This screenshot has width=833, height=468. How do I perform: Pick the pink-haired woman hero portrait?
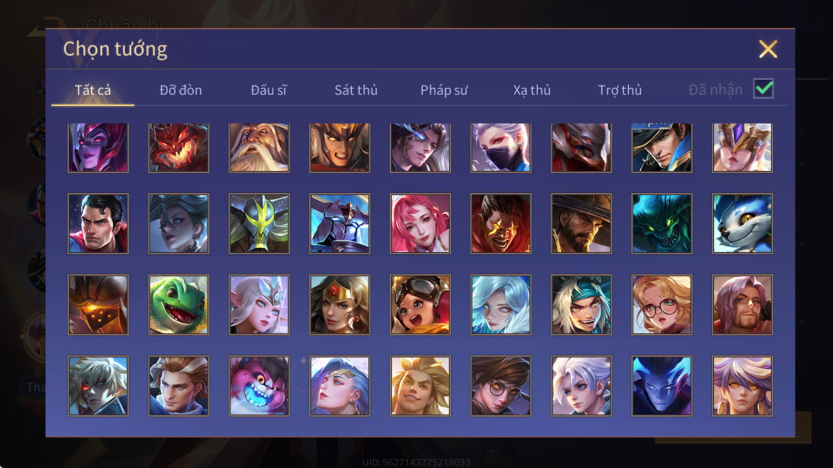click(420, 224)
